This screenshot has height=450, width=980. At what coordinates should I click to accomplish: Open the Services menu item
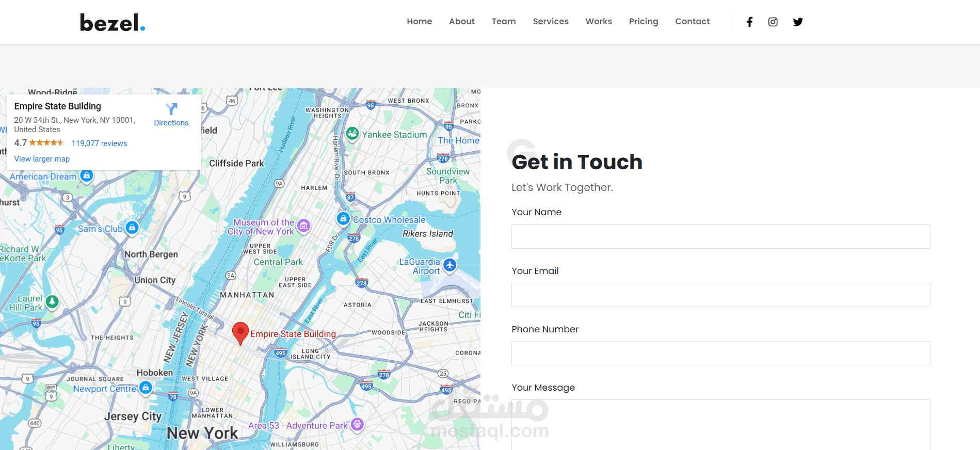tap(551, 21)
